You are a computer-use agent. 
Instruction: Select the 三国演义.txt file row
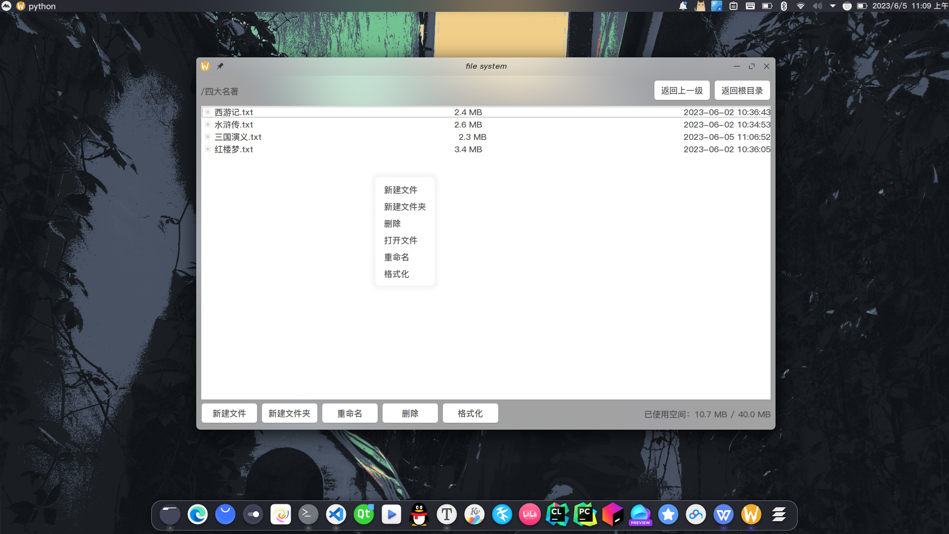click(486, 137)
